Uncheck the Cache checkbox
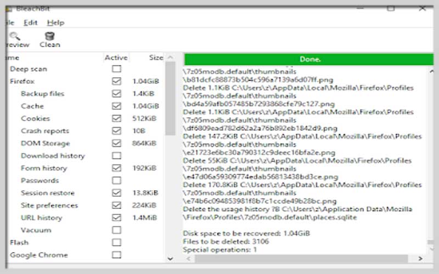Viewport: 439px width, 274px height. tap(116, 106)
